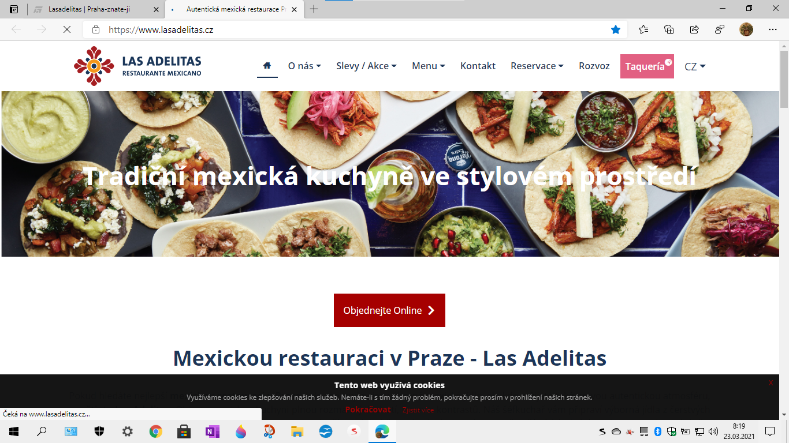
Task: Click the Las Adelitas logo
Action: pyautogui.click(x=138, y=66)
